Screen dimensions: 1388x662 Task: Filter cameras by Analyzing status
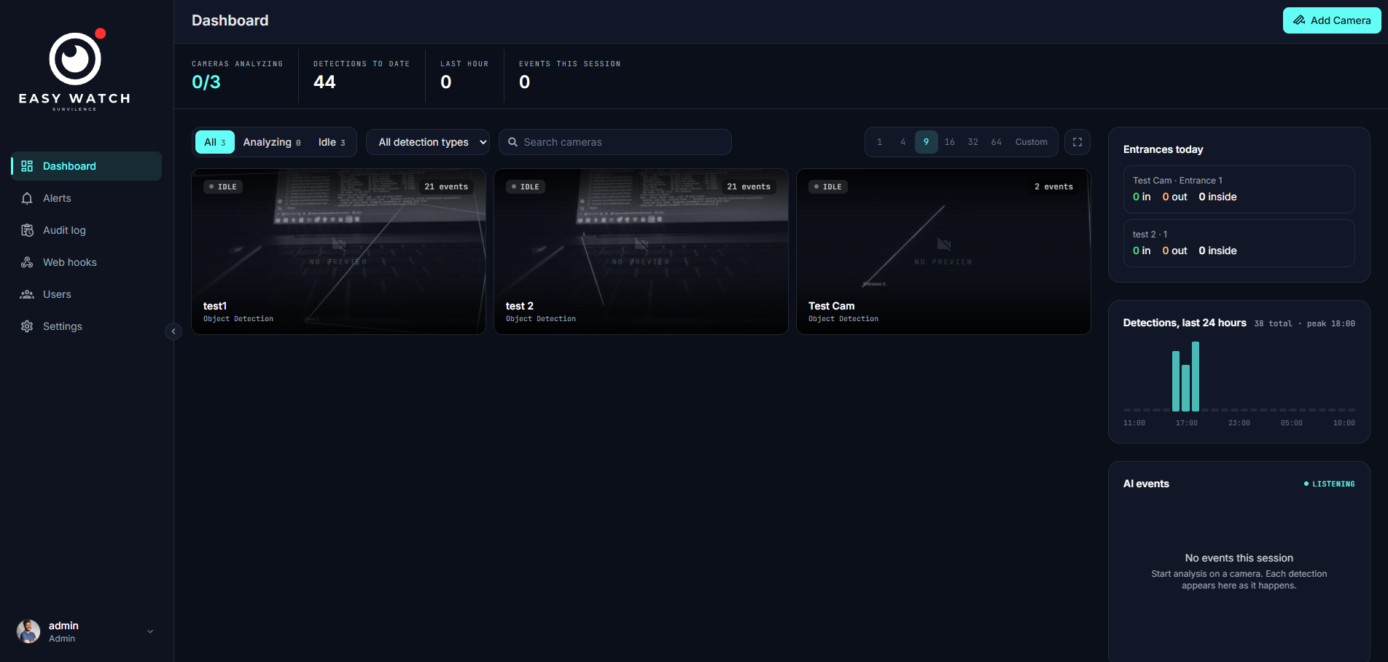point(272,142)
